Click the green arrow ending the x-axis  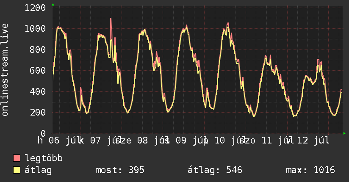[x=344, y=133]
